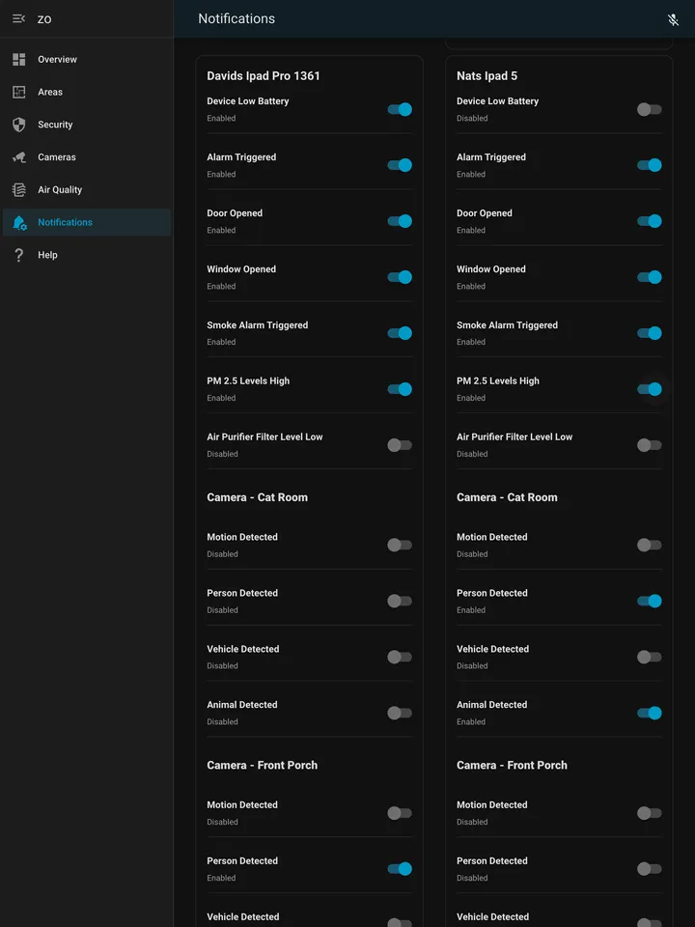The image size is (695, 927).
Task: Click the ZO title in sidebar header
Action: (x=44, y=19)
